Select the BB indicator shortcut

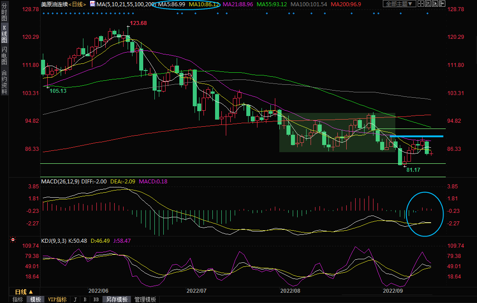[96, 299]
